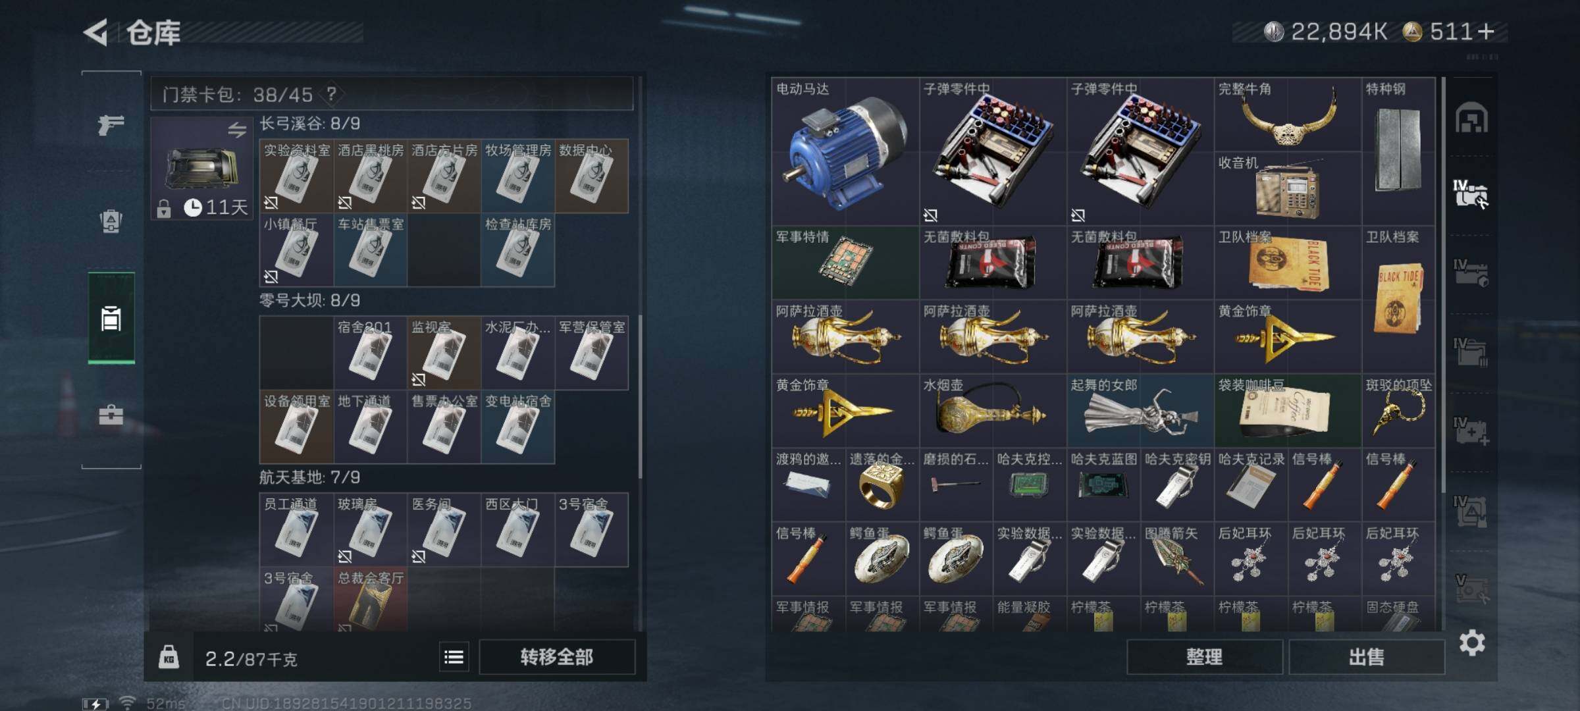The height and width of the screenshot is (711, 1580).
Task: Open the settings gear below the stash
Action: tap(1472, 643)
